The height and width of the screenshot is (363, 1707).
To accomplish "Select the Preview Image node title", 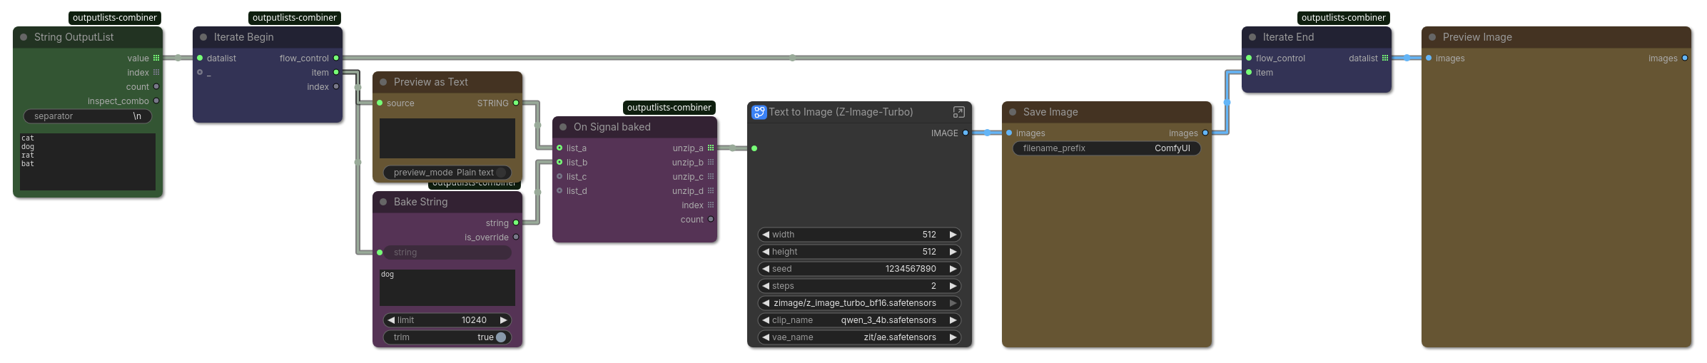I will coord(1477,37).
